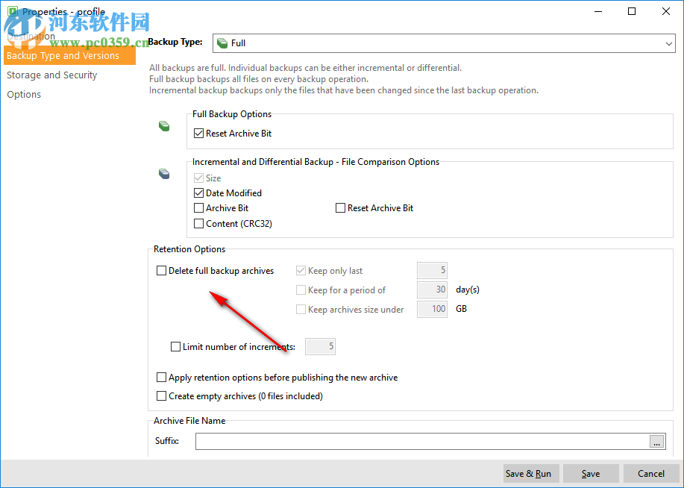Check Limit number of increments
Image resolution: width=684 pixels, height=488 pixels.
(x=175, y=346)
